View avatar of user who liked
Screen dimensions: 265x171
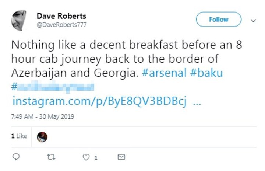click(x=42, y=137)
